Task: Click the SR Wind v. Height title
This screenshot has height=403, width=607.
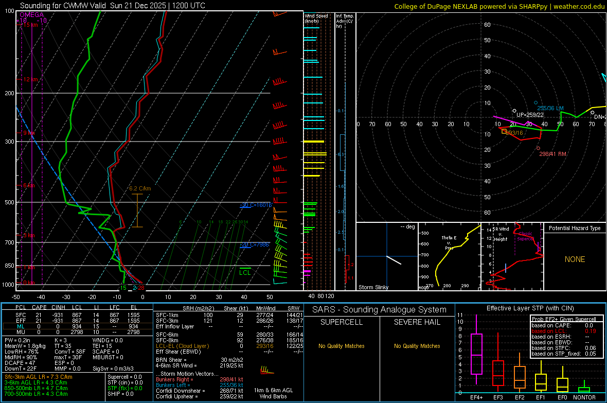Action: [x=501, y=234]
